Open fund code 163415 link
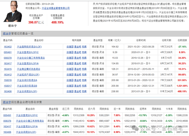 pyautogui.click(x=8, y=69)
